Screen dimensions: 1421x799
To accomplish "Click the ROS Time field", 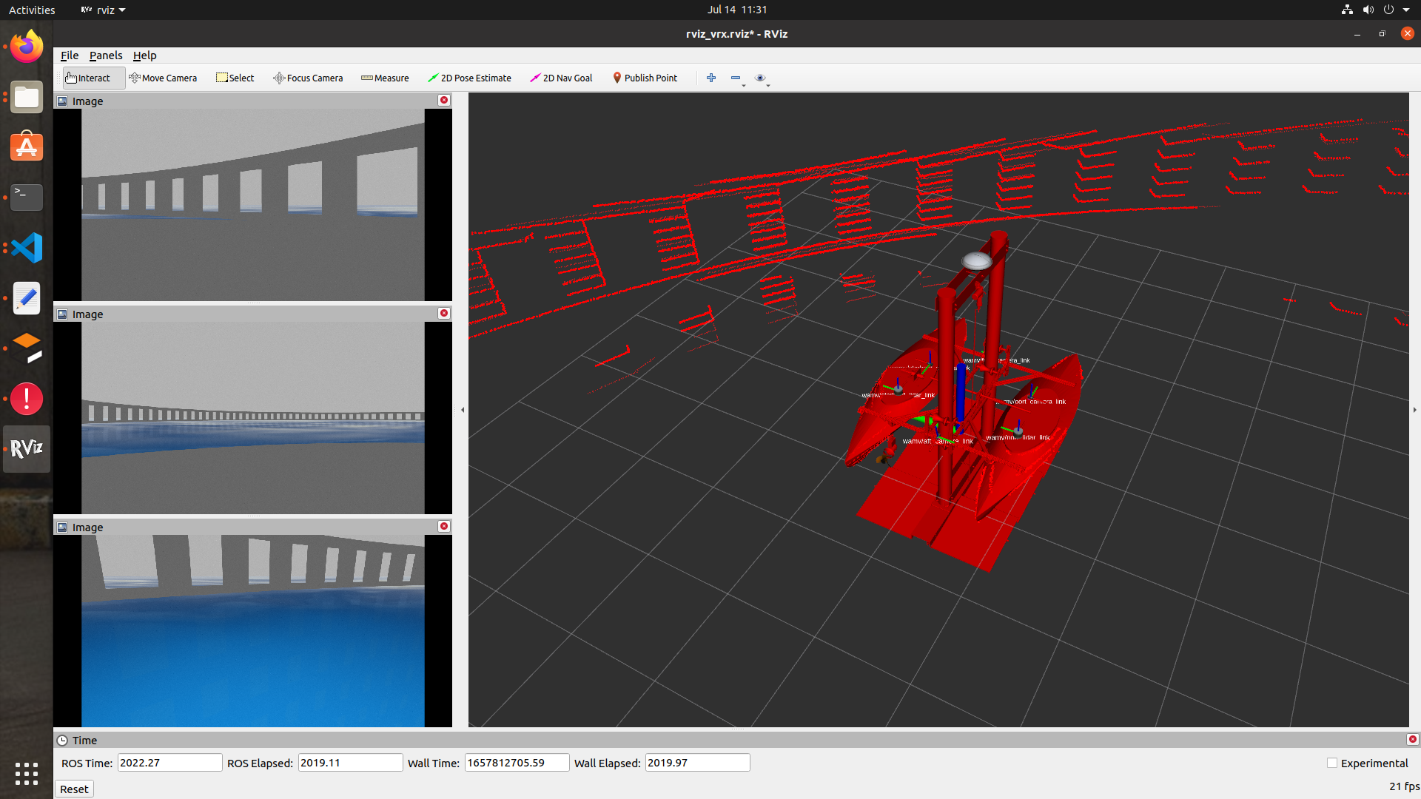I will tap(169, 763).
